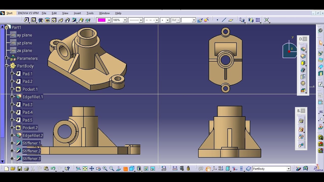This screenshot has height=182, width=324.
Task: Open the dashed line type dropdown
Action: pyautogui.click(x=157, y=20)
